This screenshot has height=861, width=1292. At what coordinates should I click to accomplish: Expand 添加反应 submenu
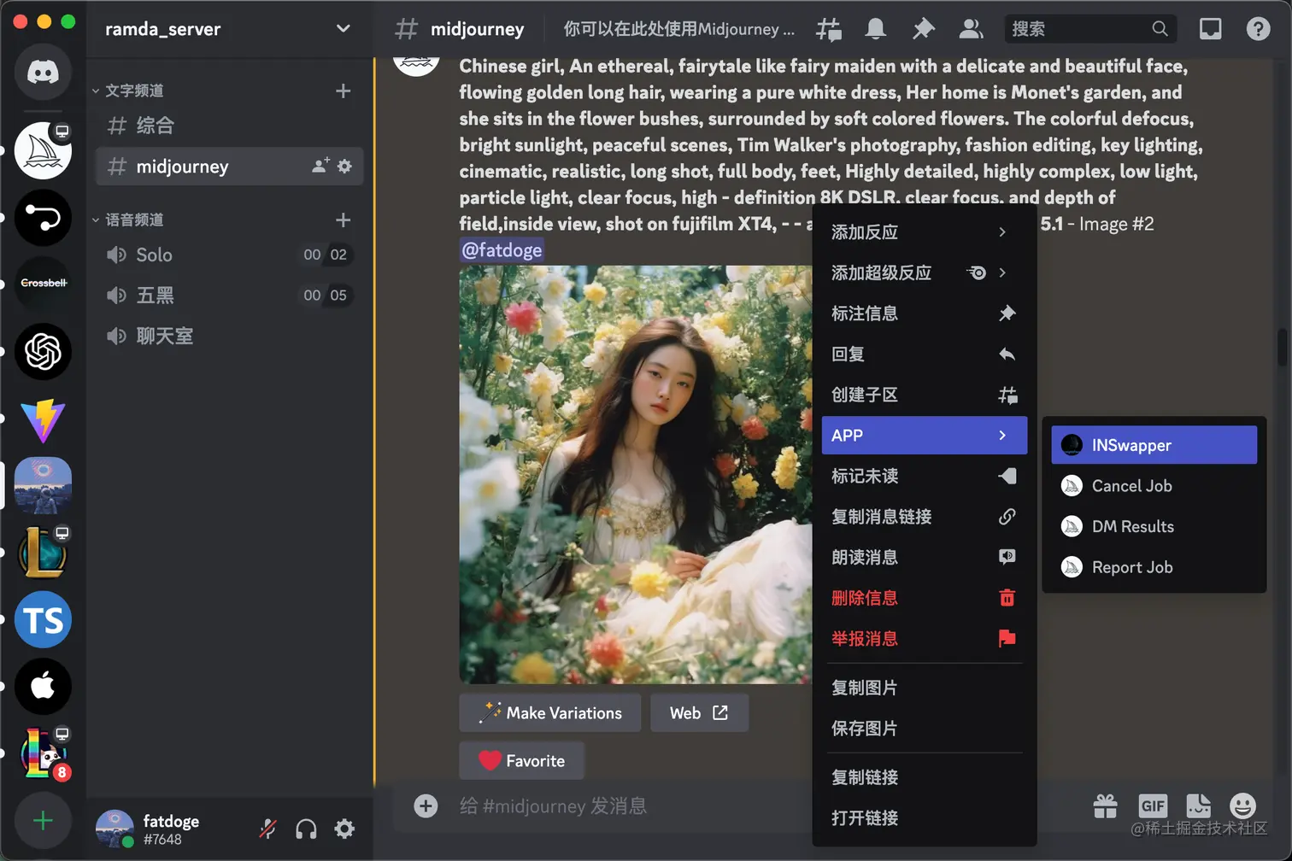click(x=924, y=232)
